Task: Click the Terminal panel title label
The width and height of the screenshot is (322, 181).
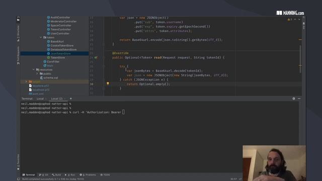Action: (27, 99)
